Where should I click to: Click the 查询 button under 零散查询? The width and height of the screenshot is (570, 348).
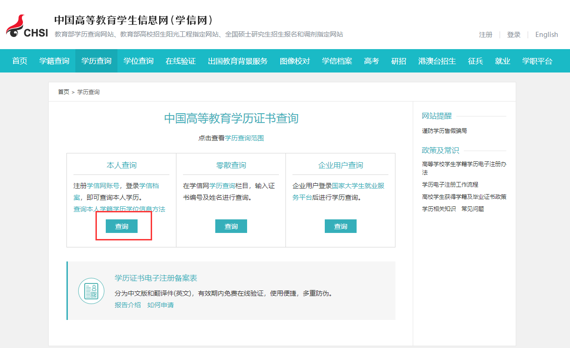231,226
